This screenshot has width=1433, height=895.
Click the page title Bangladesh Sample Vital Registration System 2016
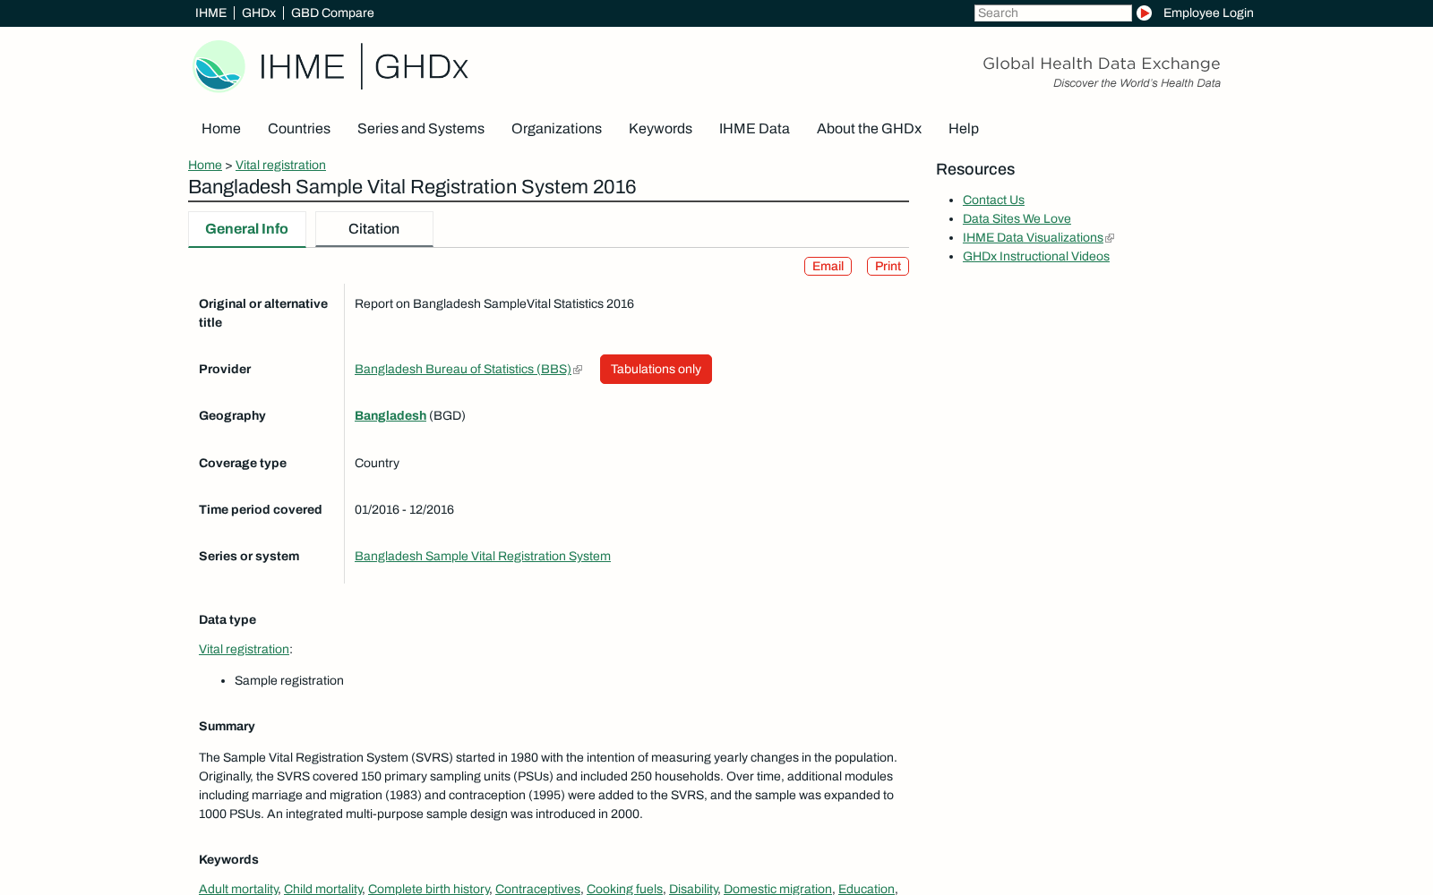coord(412,187)
